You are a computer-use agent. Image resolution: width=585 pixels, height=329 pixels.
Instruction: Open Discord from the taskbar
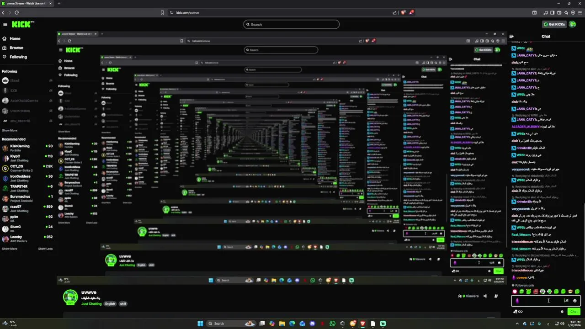(312, 324)
